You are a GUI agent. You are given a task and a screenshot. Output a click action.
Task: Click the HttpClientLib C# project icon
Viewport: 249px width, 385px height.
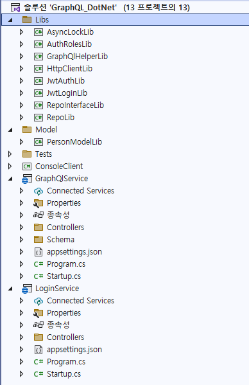[39, 69]
